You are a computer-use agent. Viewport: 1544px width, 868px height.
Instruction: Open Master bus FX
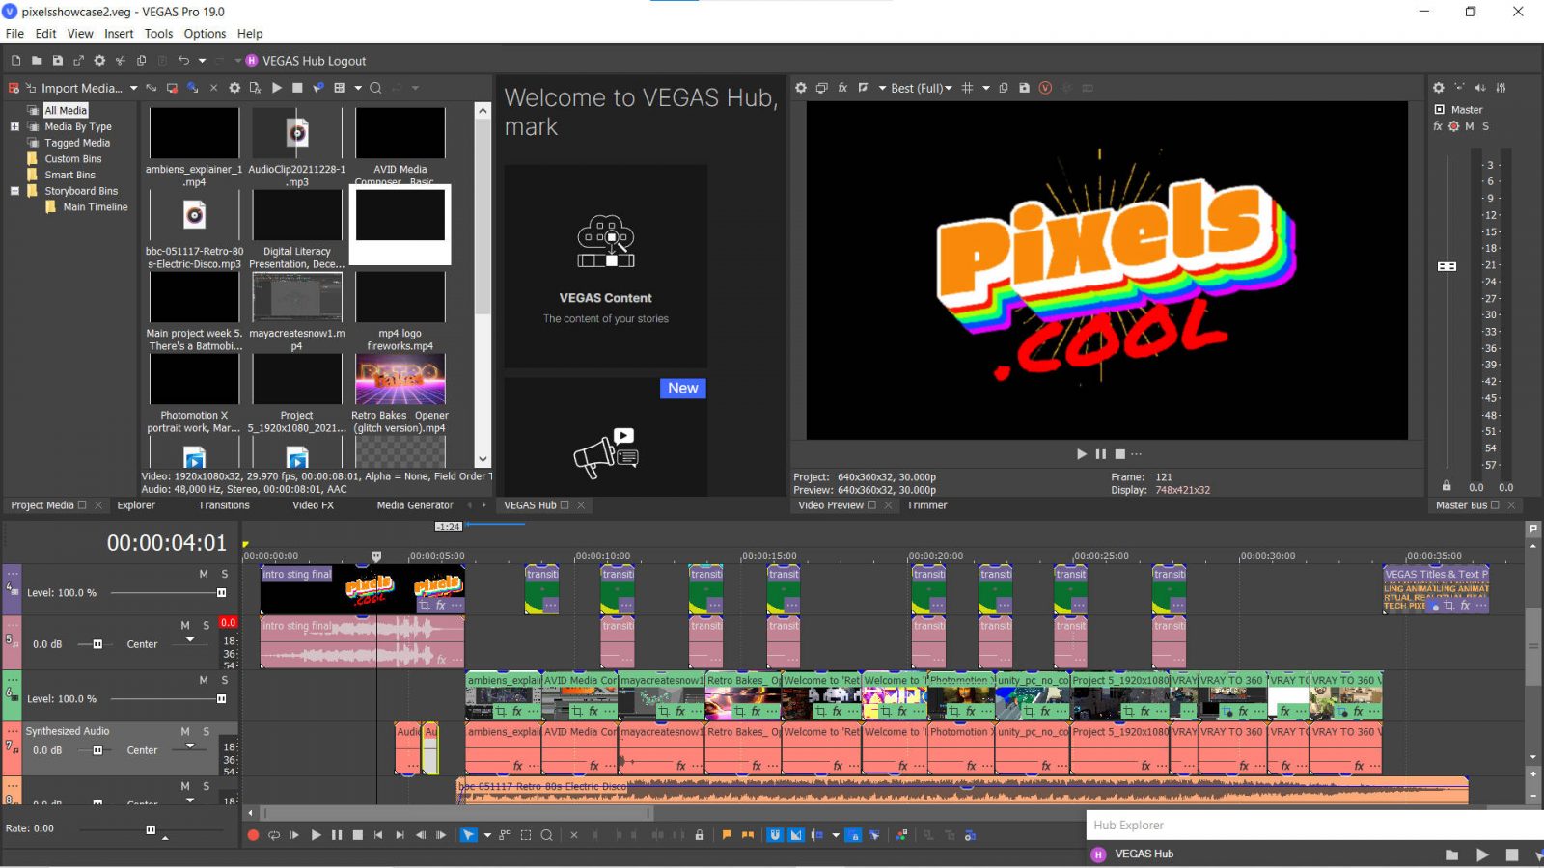[x=1438, y=126]
